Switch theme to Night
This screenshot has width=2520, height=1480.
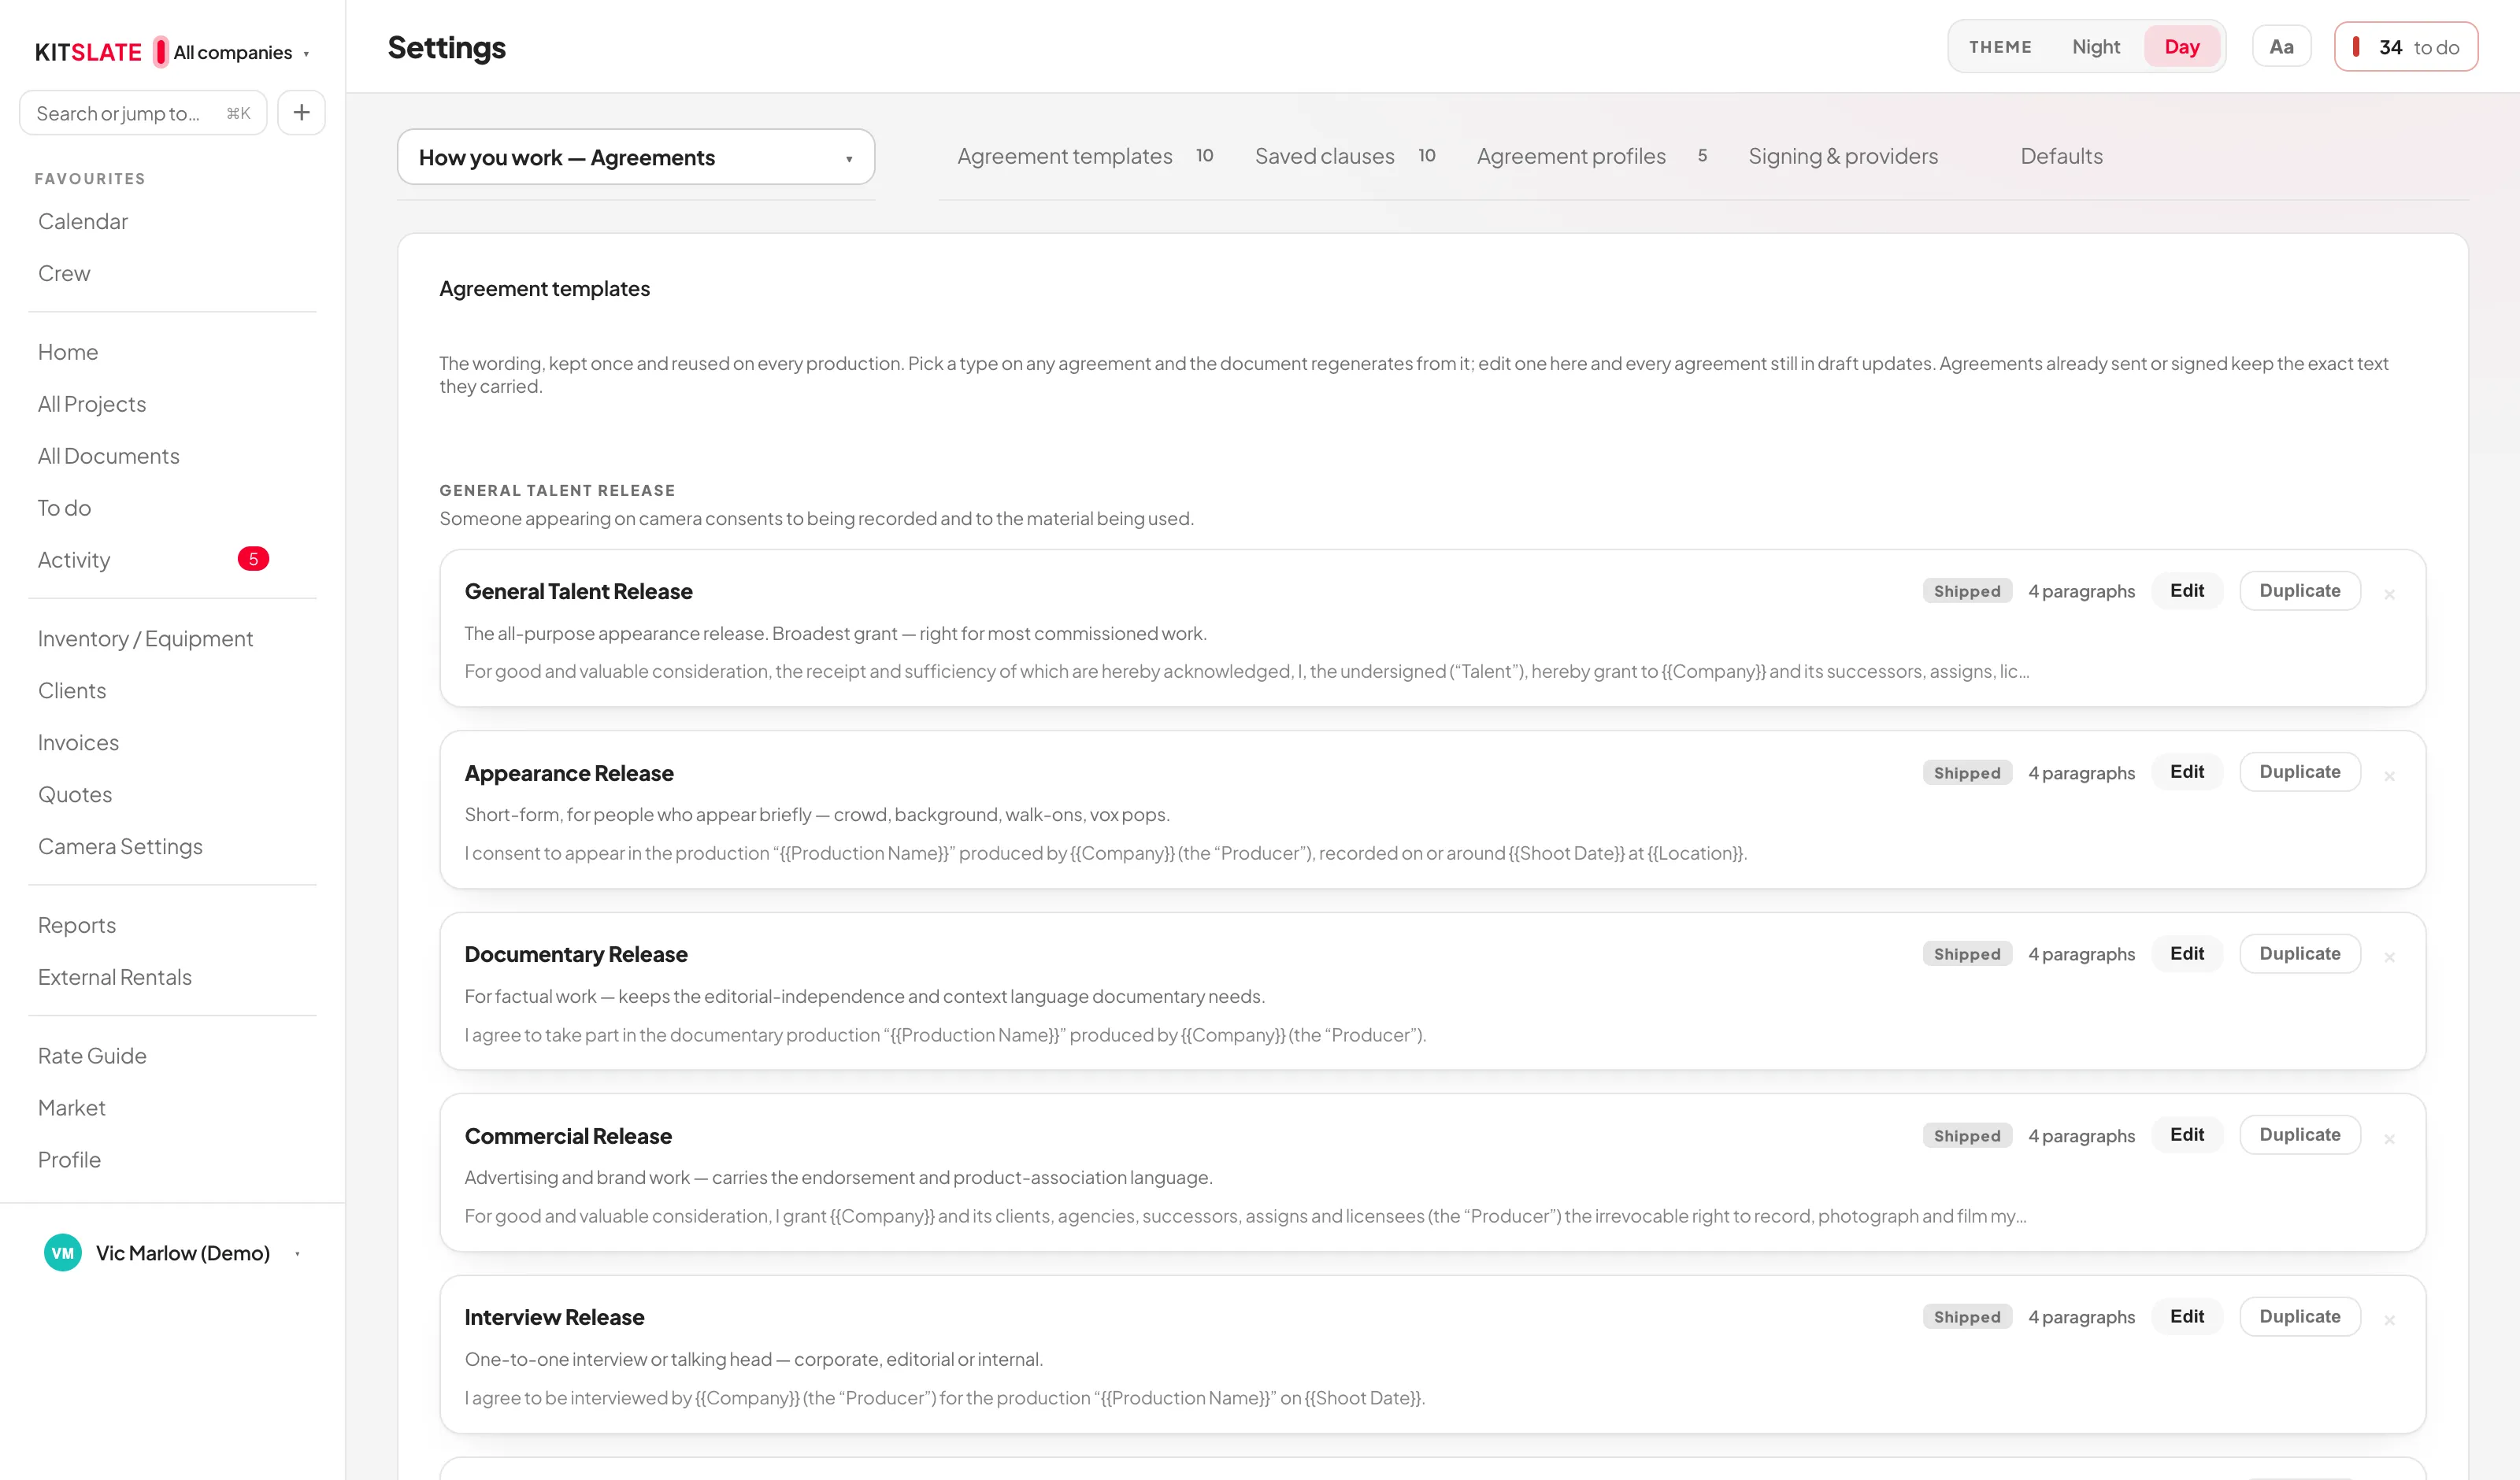point(2095,47)
